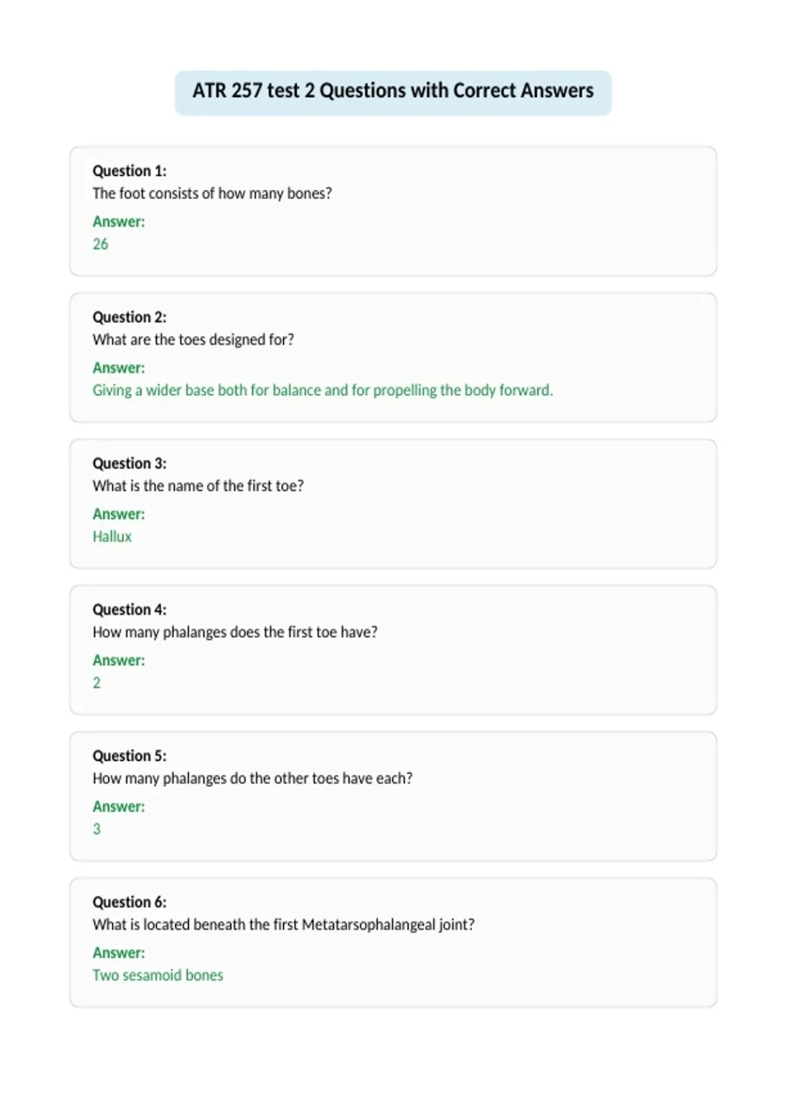Click the document title heading banner
Screen dimensions: 786x1114
pyautogui.click(x=393, y=92)
